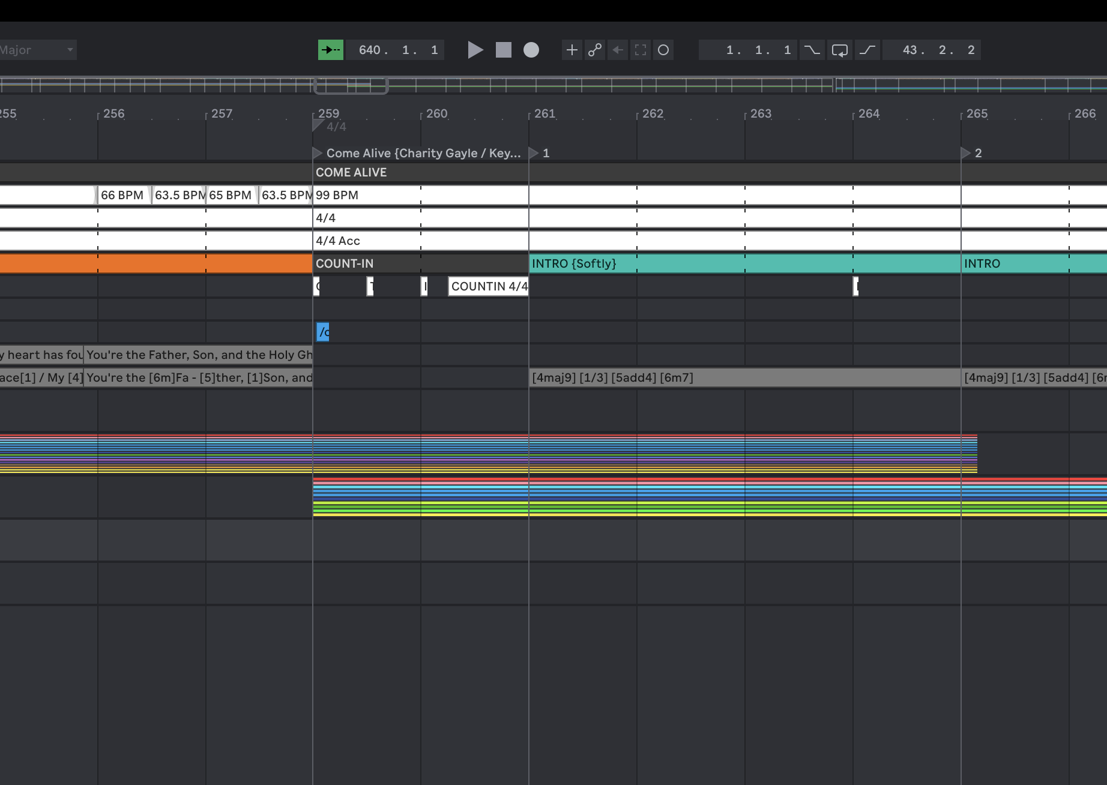
Task: Select small white clip at bar 264
Action: coord(855,286)
